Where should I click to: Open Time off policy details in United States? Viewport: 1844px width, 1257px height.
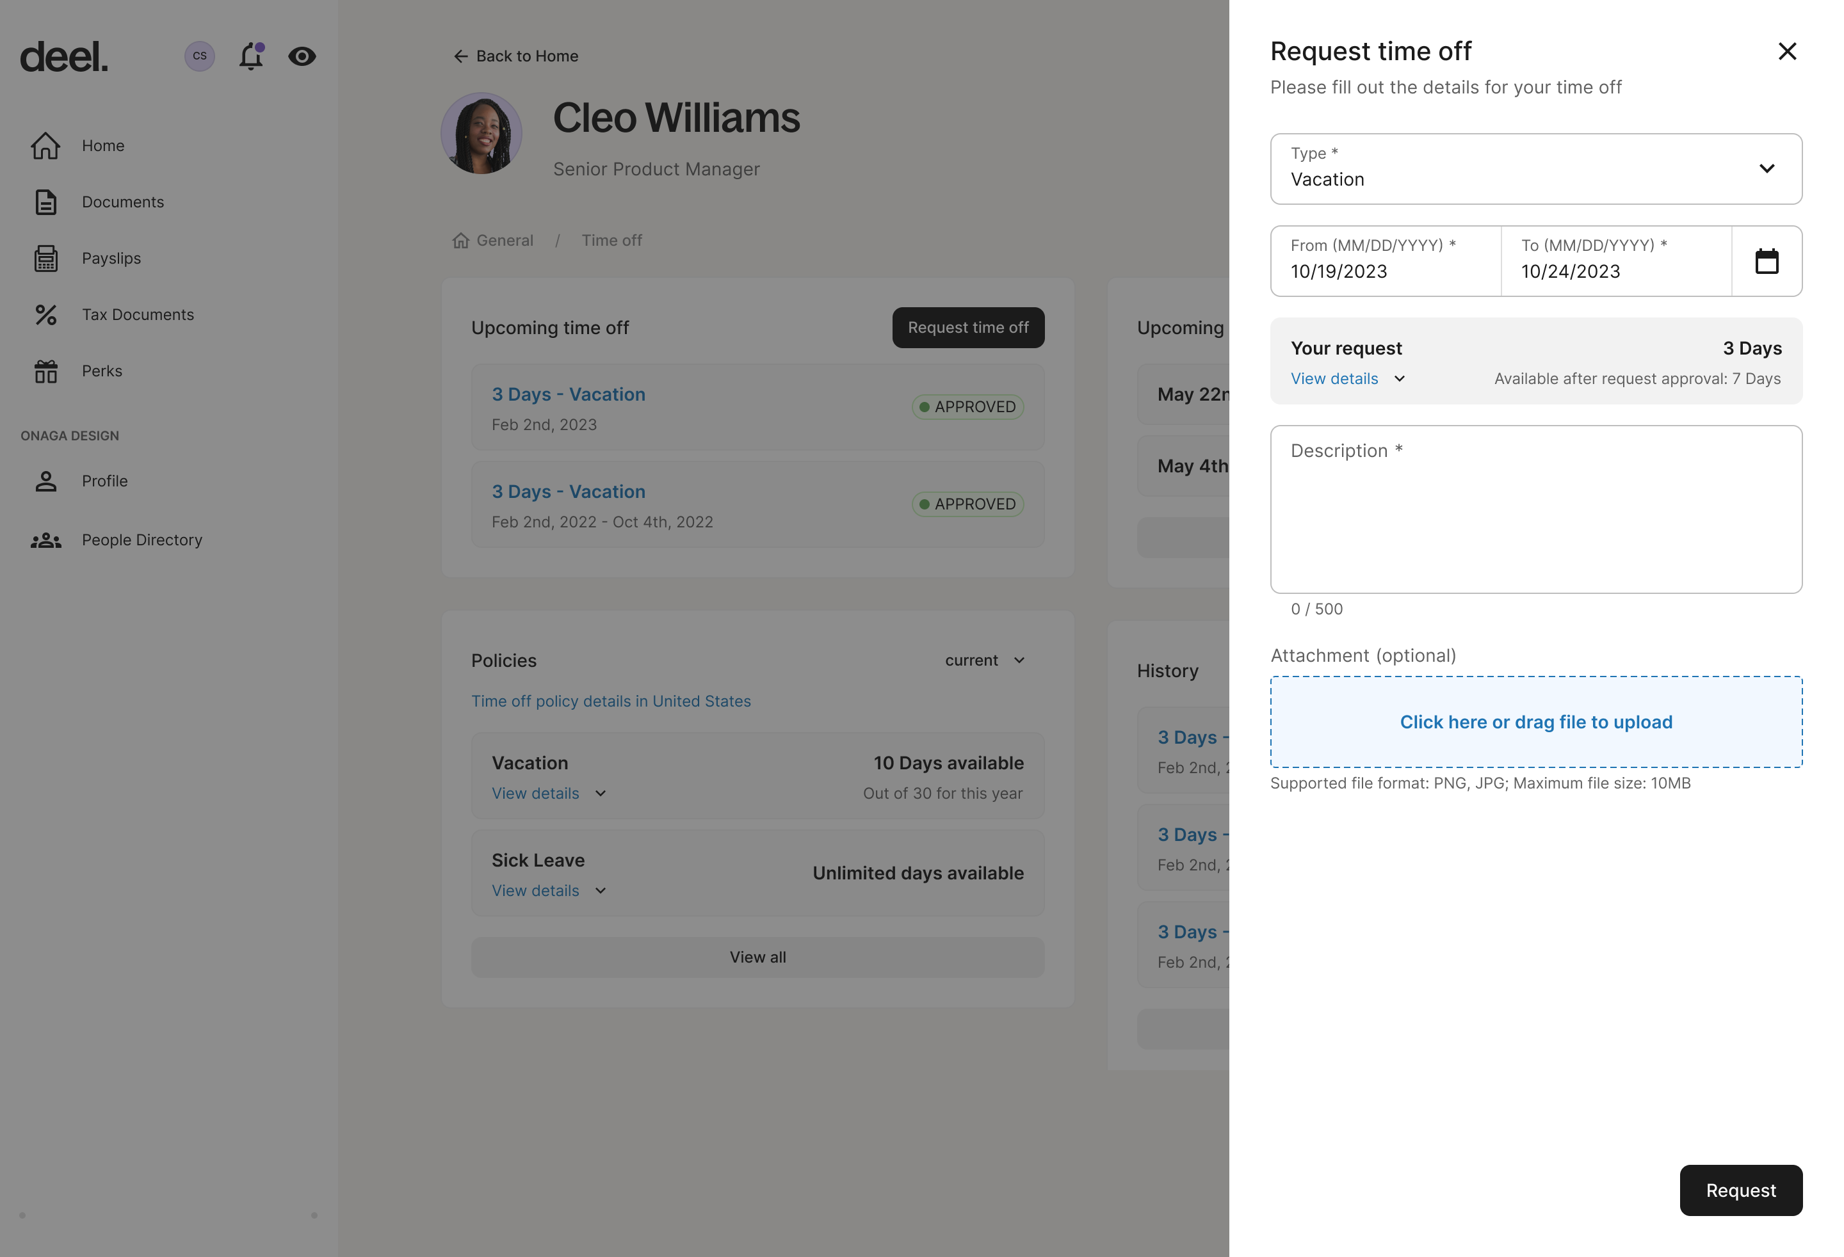(610, 700)
